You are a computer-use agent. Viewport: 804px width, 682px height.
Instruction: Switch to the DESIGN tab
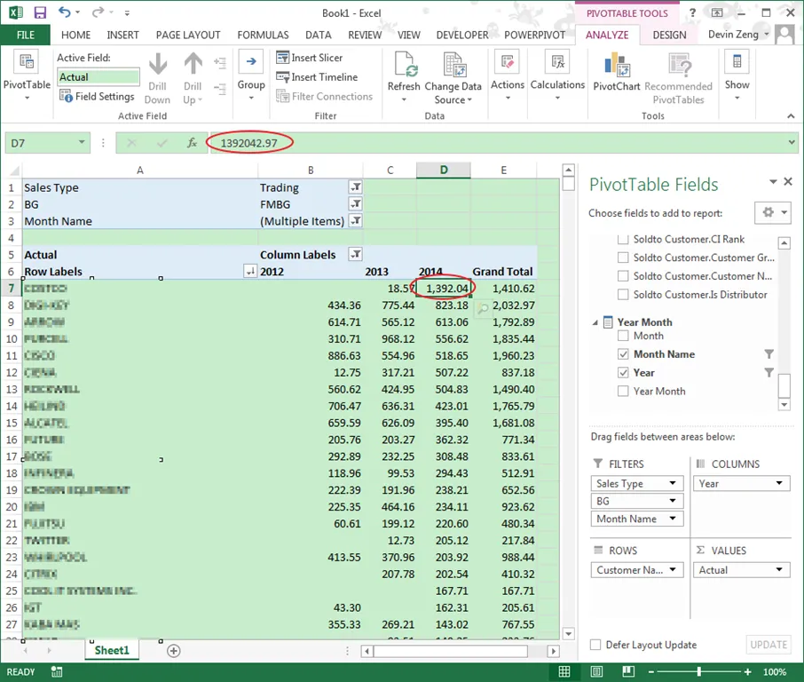(669, 35)
